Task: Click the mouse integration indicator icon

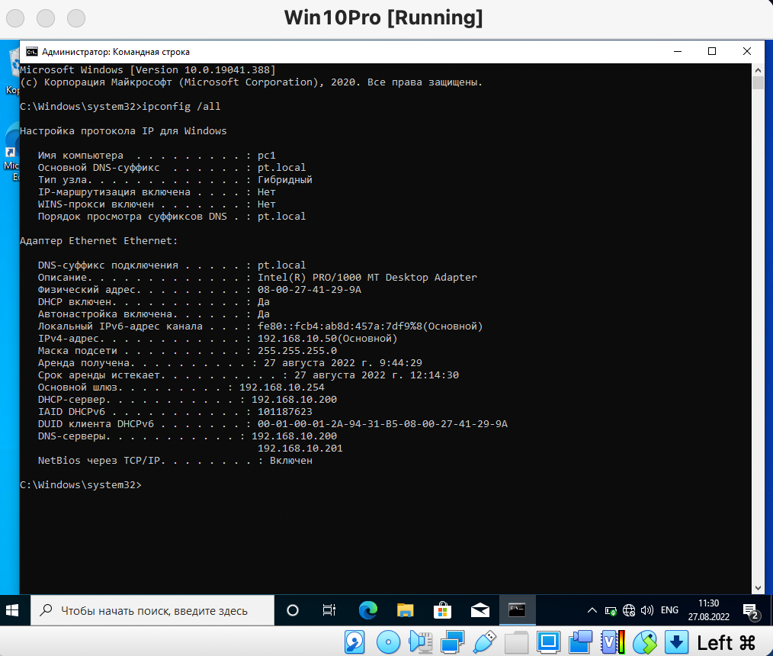Action: coord(645,642)
